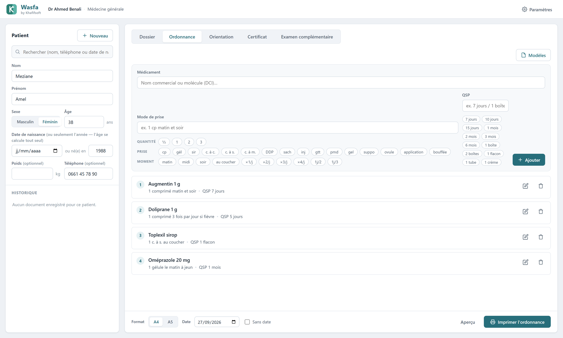Switch to the Ordonnance tab
This screenshot has width=563, height=338.
click(182, 37)
